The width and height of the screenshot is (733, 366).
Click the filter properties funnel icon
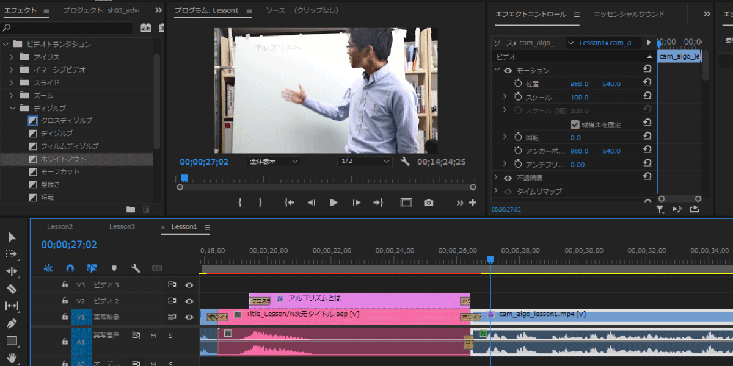[x=660, y=209]
